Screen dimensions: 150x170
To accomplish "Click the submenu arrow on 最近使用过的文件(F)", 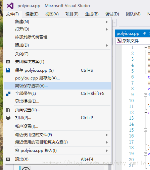I will click(107, 135).
